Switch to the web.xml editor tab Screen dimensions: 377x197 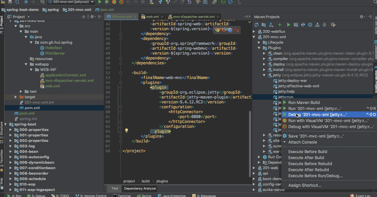[x=152, y=17]
